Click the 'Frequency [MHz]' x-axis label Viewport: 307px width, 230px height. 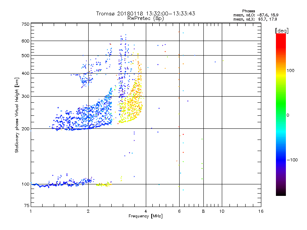[145, 216]
